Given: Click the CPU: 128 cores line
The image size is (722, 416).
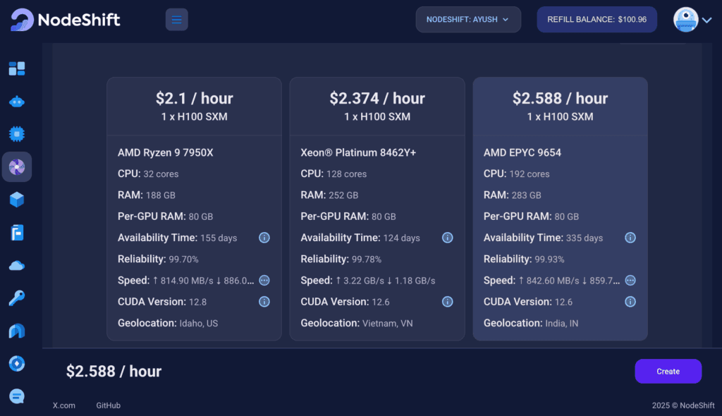Looking at the screenshot, I should 334,173.
